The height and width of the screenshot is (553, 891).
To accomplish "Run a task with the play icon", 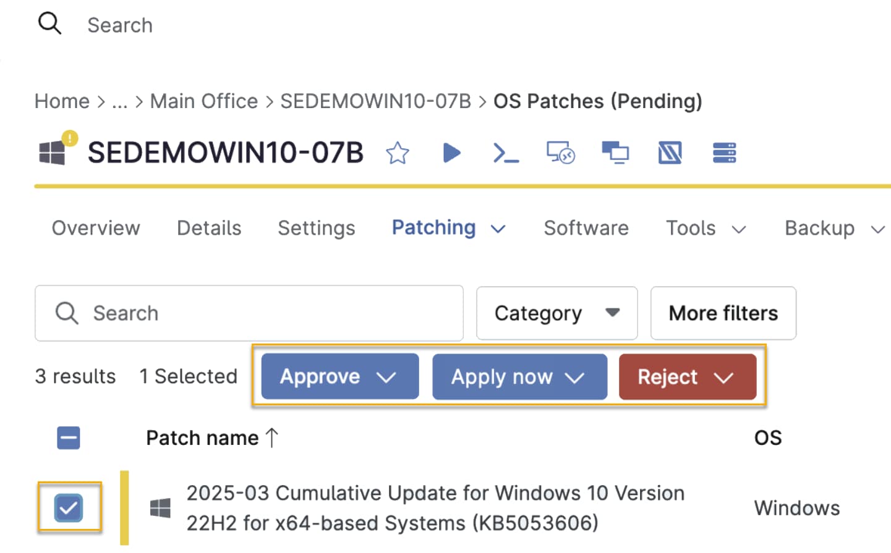I will click(451, 153).
